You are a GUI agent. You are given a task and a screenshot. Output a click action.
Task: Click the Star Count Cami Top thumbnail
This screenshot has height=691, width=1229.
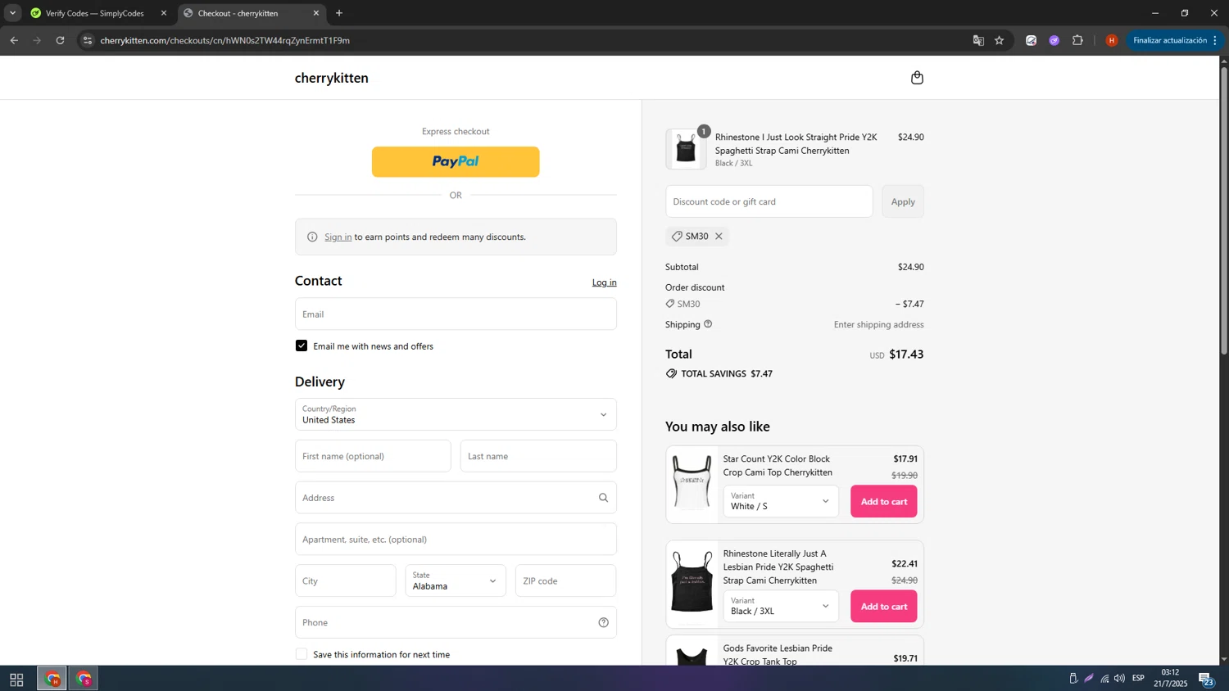(x=692, y=485)
